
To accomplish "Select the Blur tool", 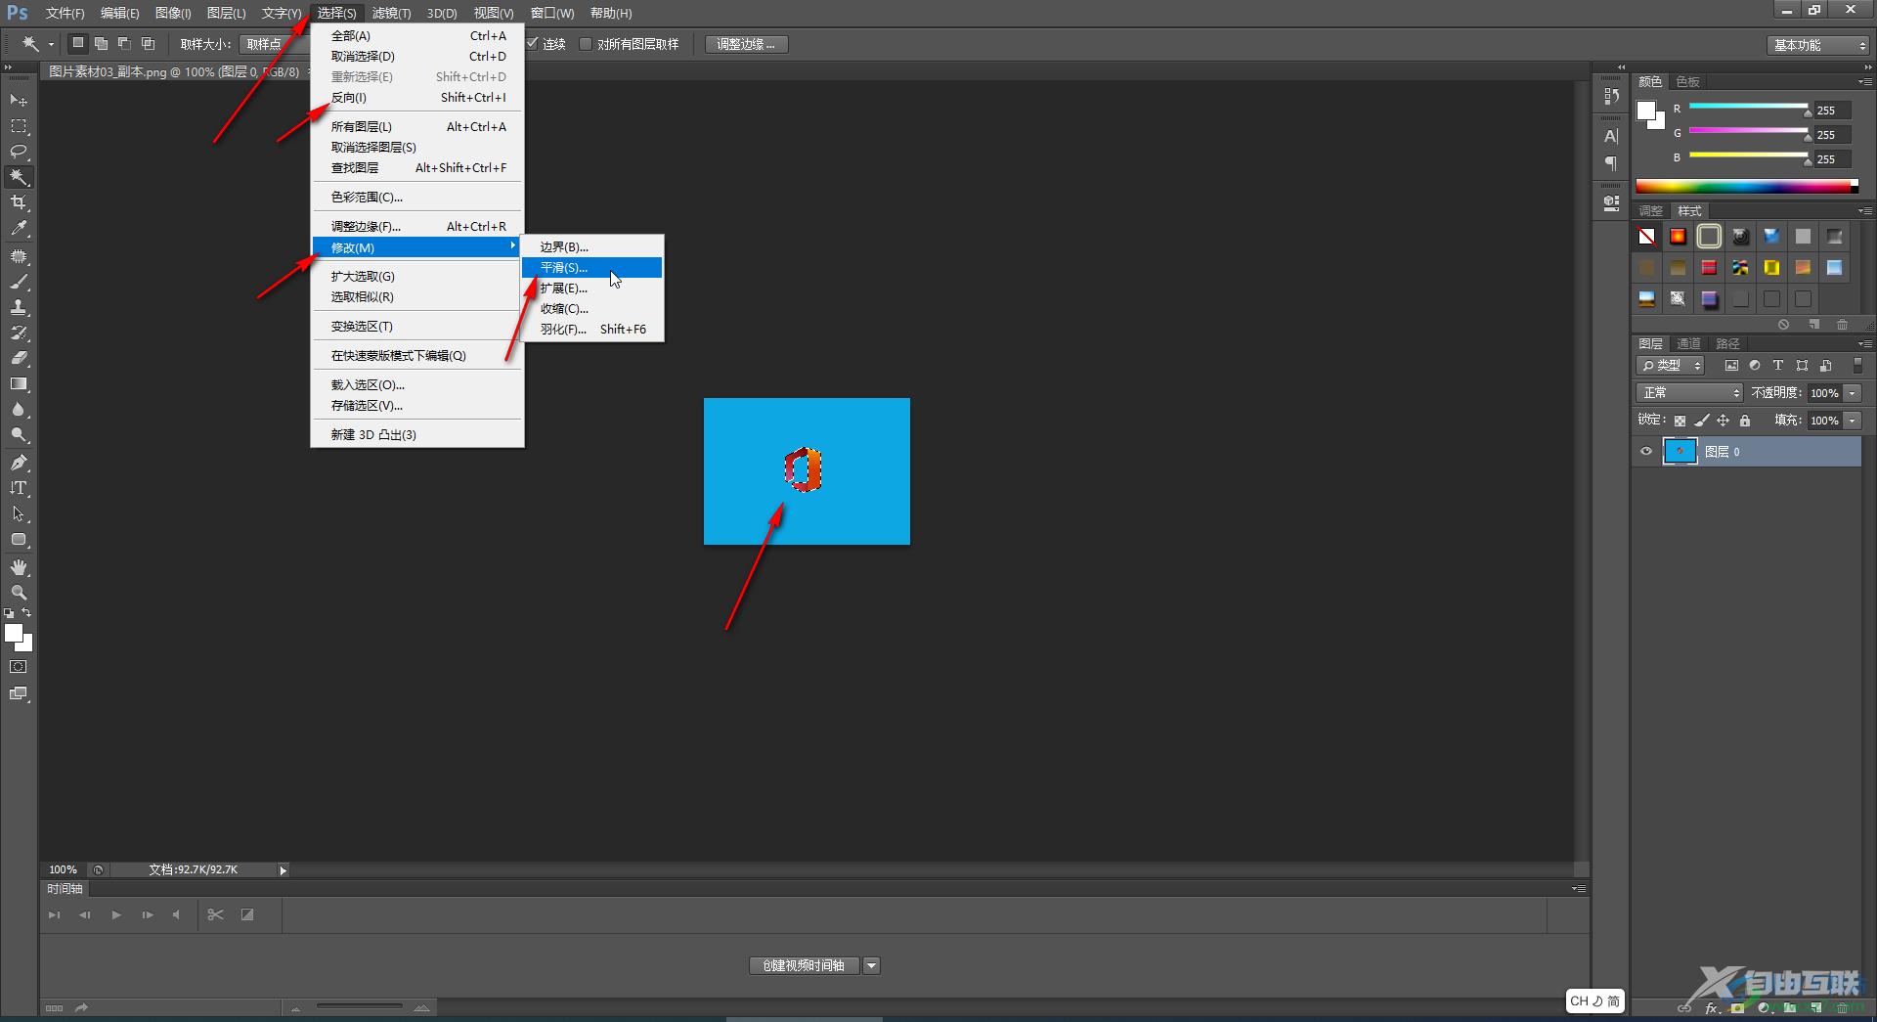I will (x=19, y=409).
